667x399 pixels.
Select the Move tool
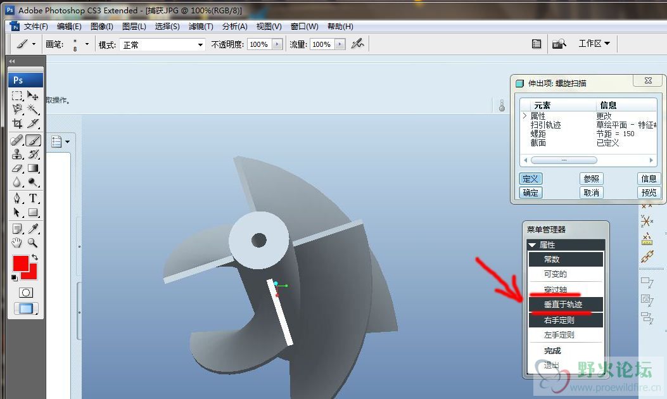pos(34,96)
